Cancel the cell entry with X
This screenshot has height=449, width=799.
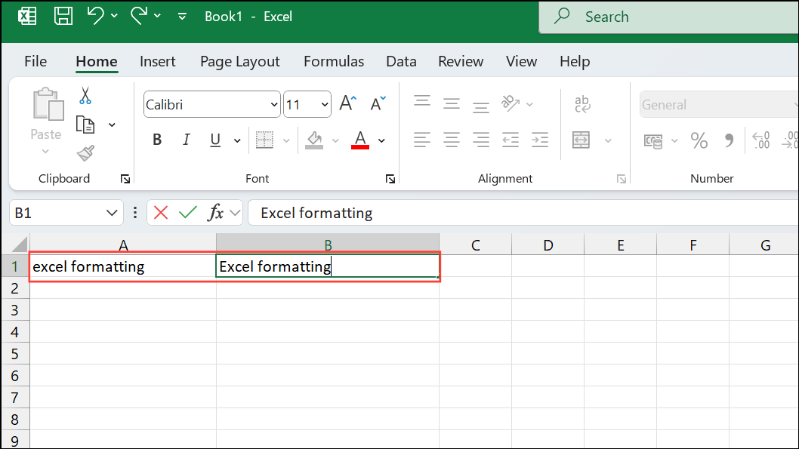pyautogui.click(x=161, y=213)
